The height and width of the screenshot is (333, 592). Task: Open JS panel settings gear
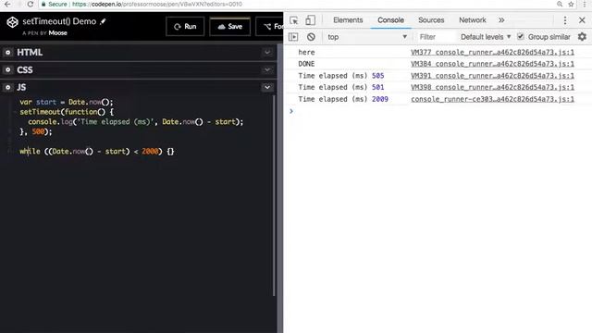point(7,87)
